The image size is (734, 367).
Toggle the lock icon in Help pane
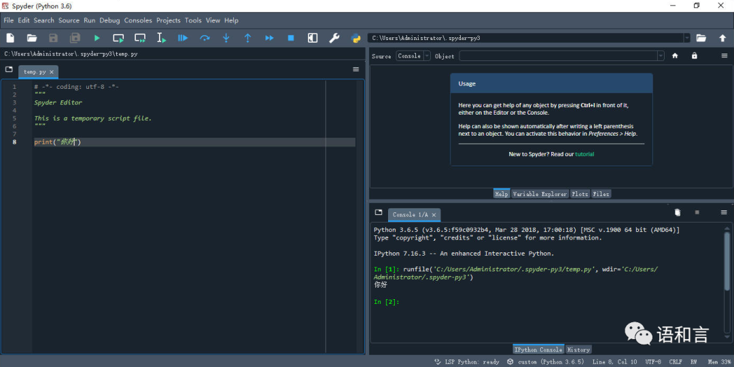694,56
